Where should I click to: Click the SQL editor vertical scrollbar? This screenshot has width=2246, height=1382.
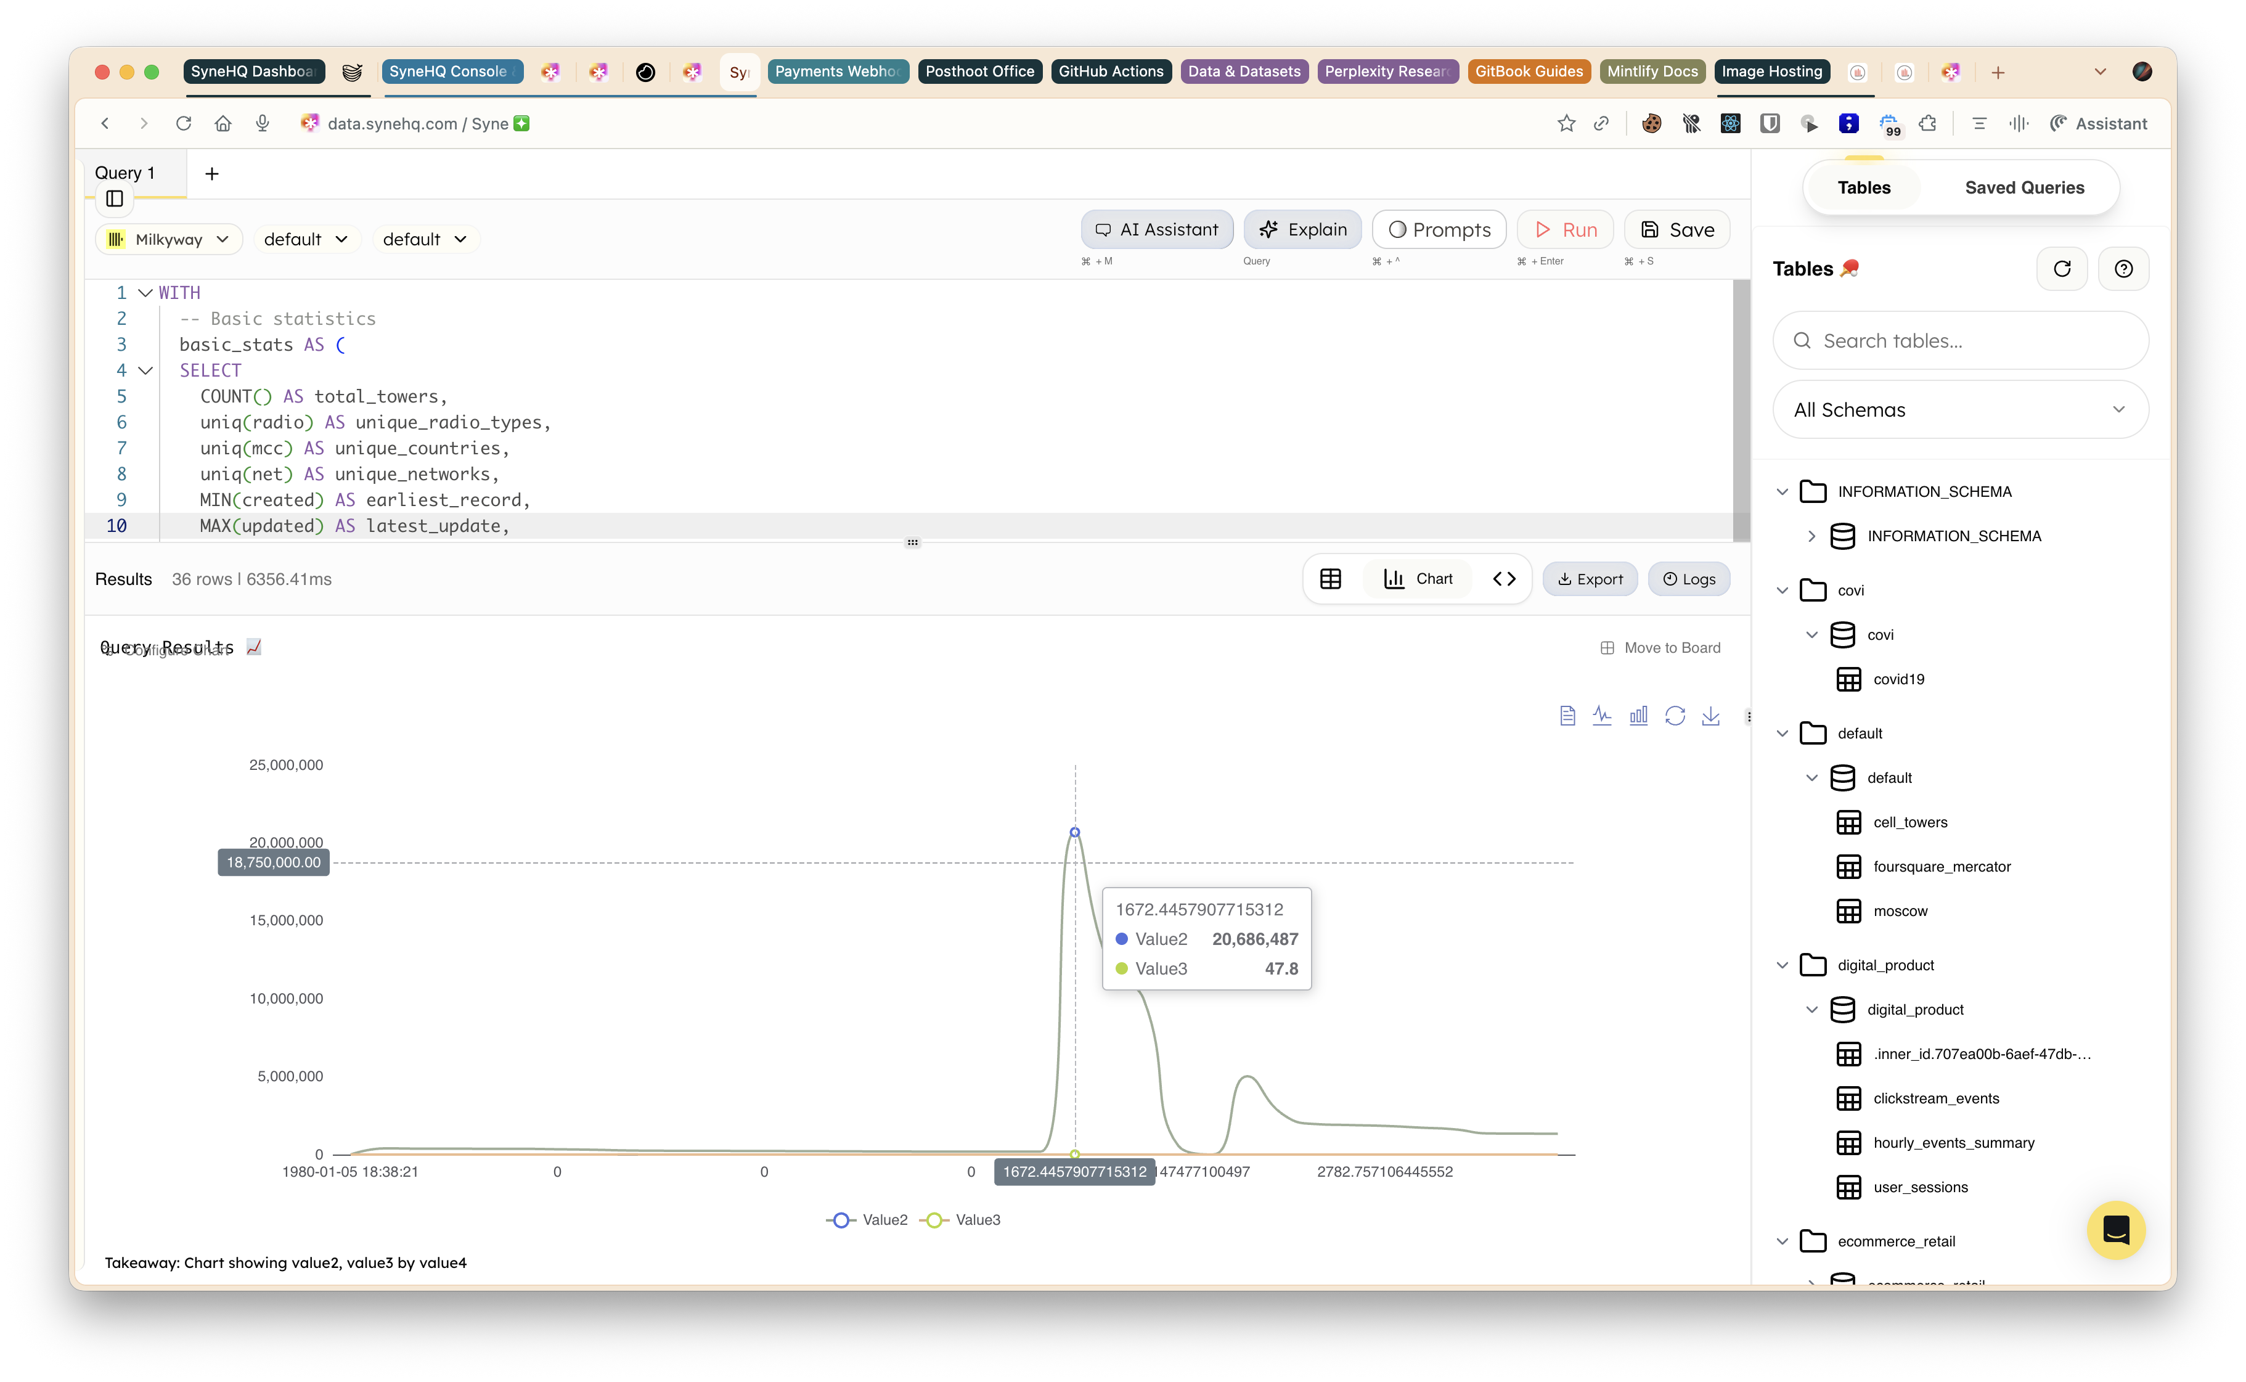[1741, 411]
